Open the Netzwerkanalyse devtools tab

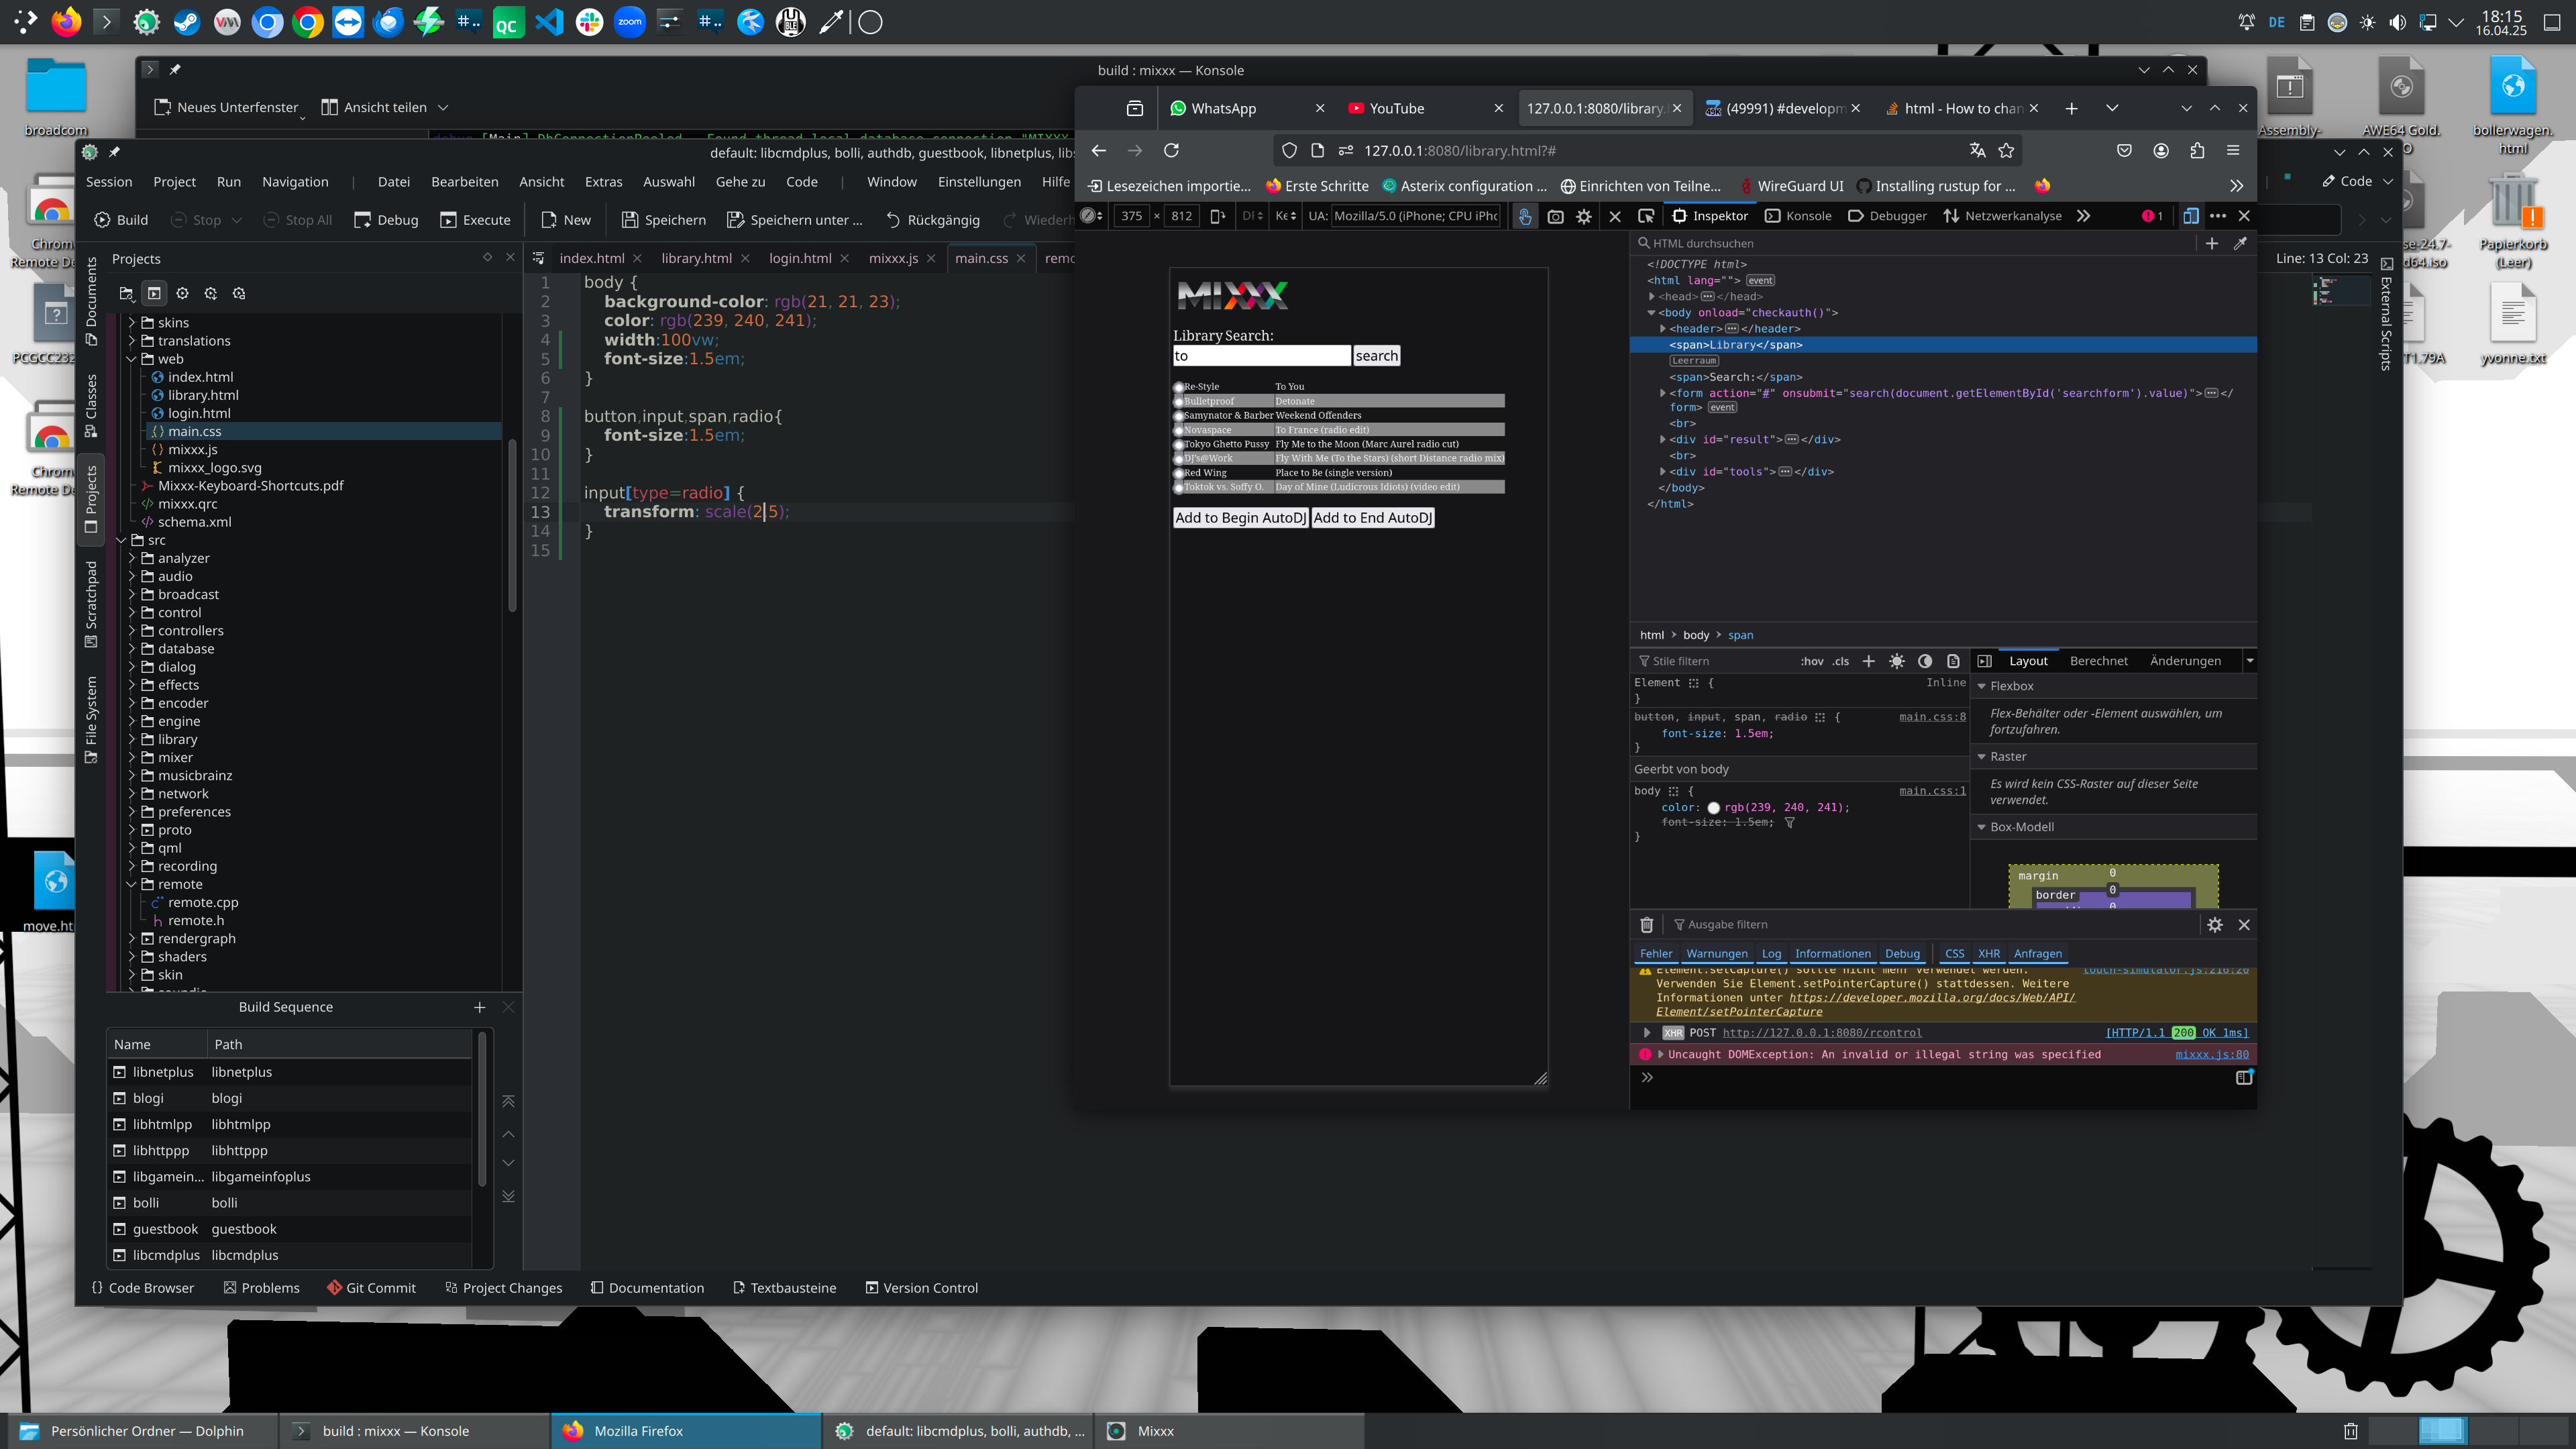pyautogui.click(x=2002, y=216)
